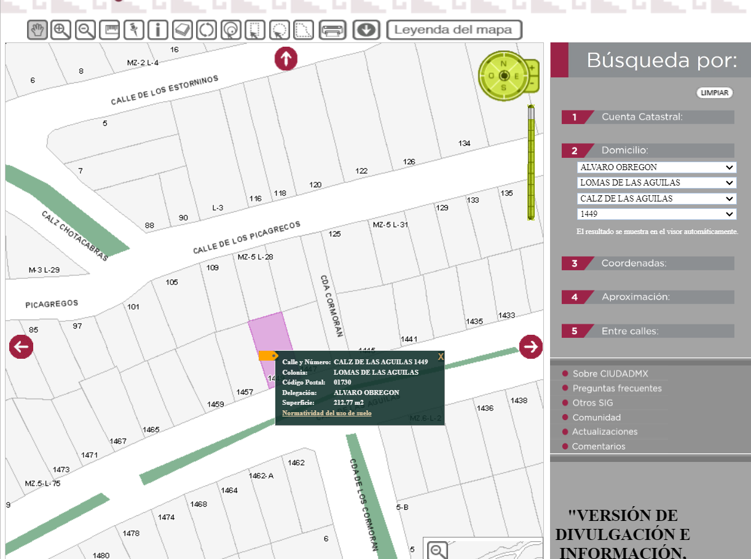Click the eraser clear-selection tool

[x=183, y=29]
